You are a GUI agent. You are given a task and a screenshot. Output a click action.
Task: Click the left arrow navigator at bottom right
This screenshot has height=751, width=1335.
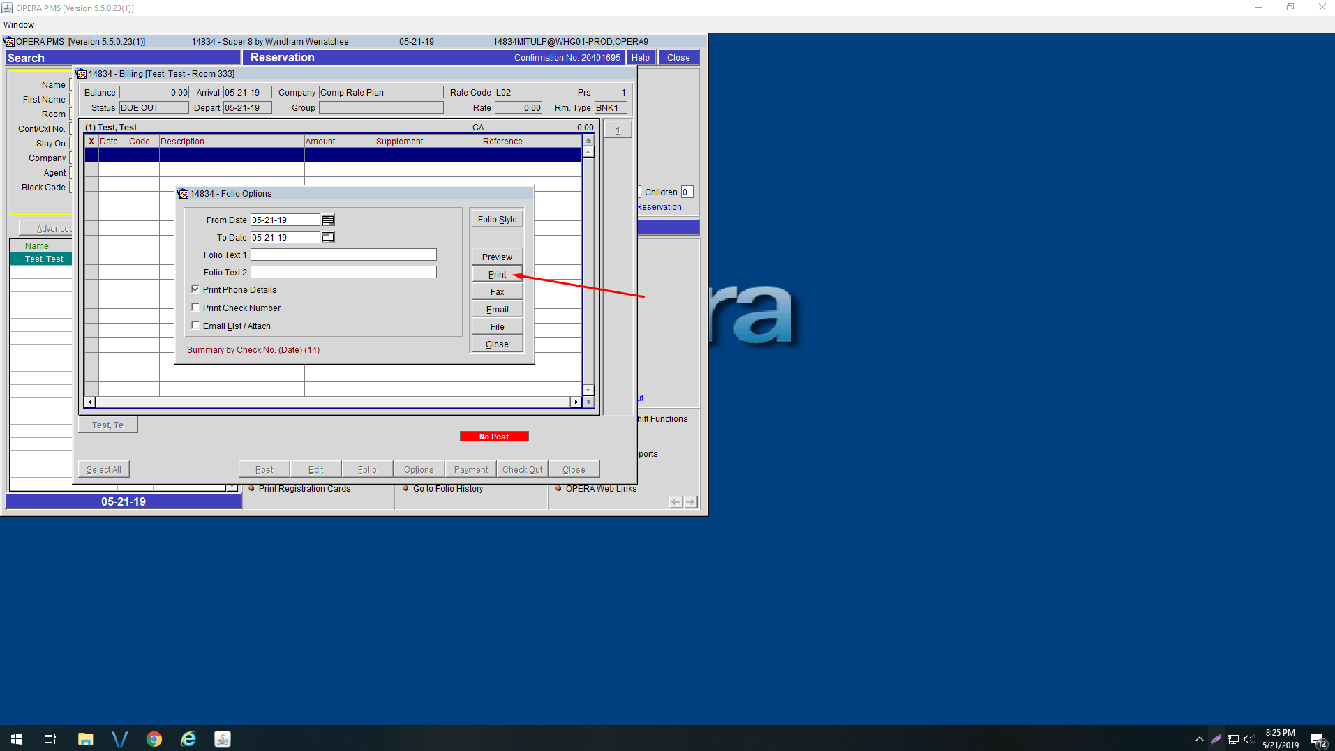675,501
